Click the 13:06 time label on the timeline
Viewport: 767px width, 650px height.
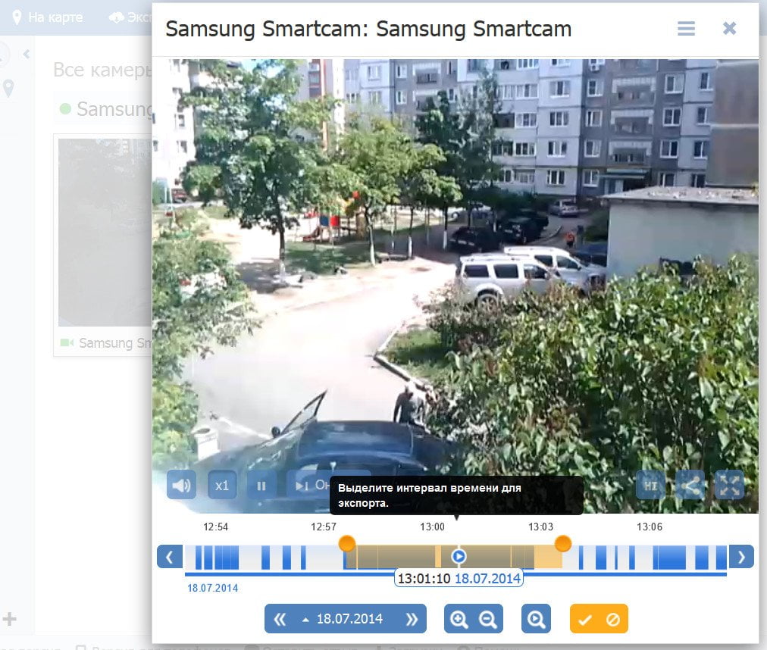pyautogui.click(x=650, y=527)
